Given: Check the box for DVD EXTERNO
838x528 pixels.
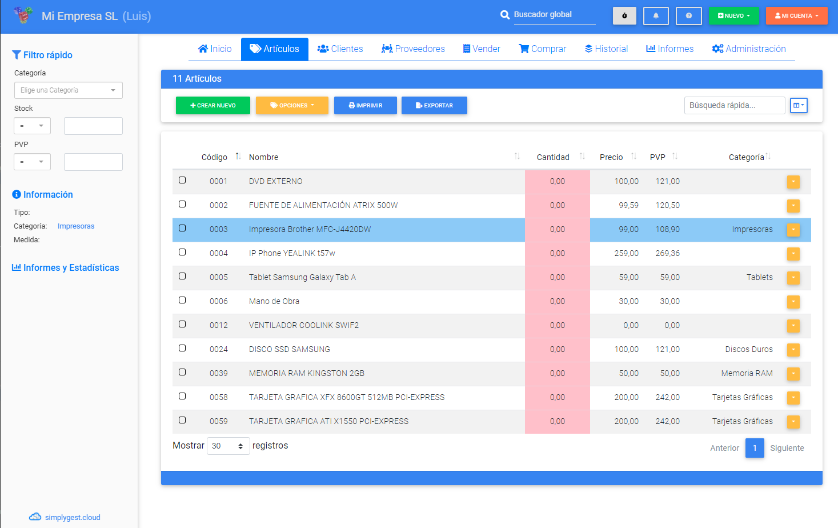Looking at the screenshot, I should click(x=182, y=180).
